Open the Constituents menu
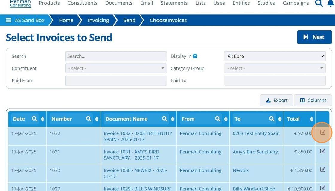This screenshot has height=191, width=335. click(x=83, y=3)
